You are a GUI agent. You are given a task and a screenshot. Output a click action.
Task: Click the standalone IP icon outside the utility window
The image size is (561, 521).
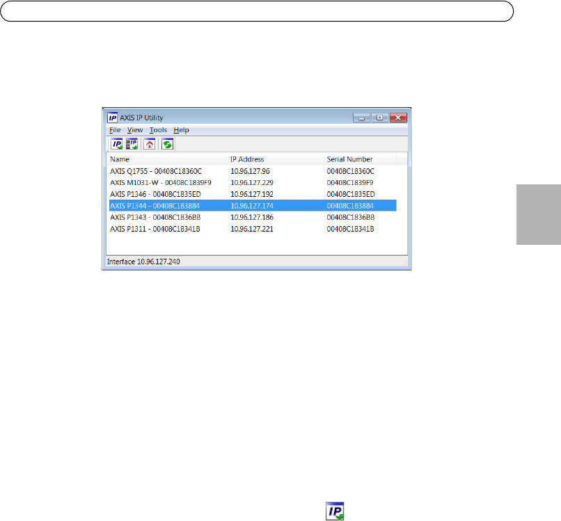tap(335, 511)
